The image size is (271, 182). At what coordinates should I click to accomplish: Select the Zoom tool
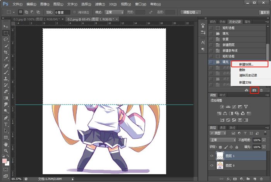(x=6, y=151)
